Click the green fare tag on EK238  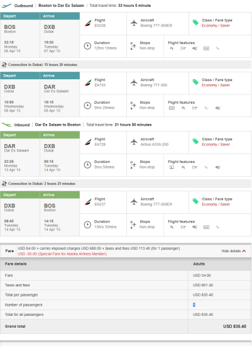[195, 23]
